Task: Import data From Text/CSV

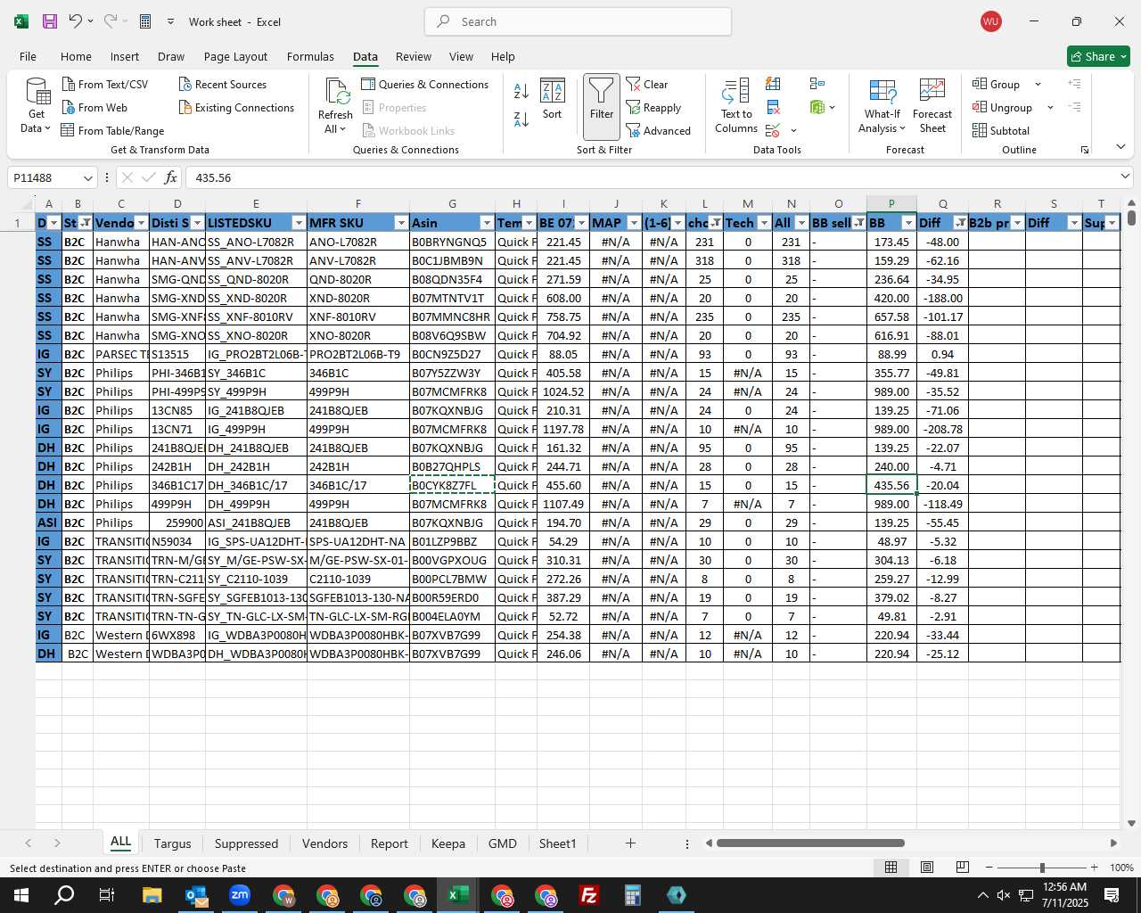Action: coord(104,84)
